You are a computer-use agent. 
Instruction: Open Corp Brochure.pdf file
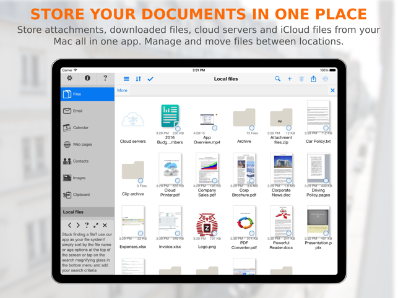244,175
